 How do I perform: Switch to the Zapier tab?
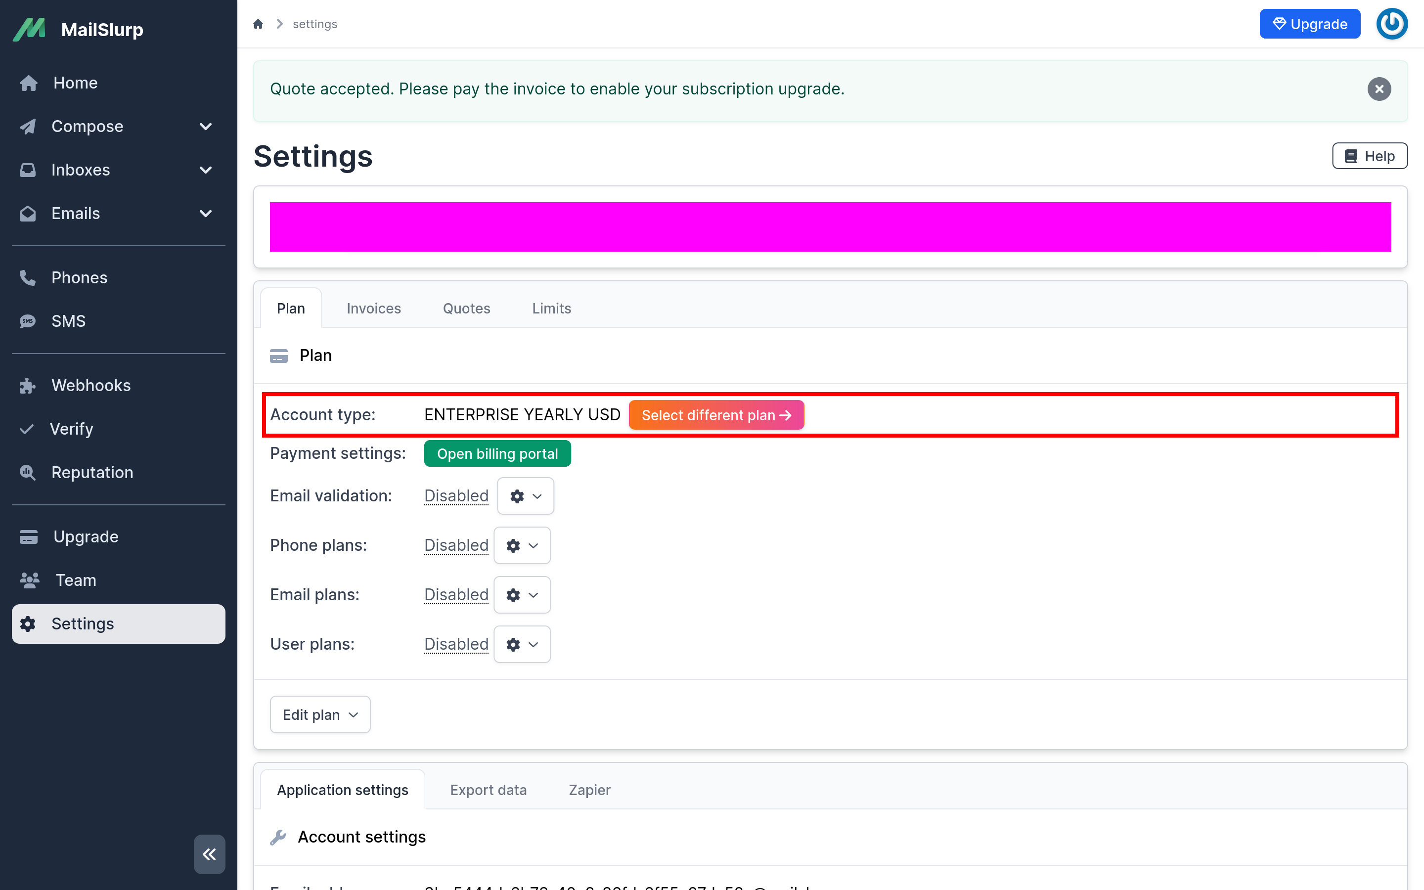click(589, 790)
